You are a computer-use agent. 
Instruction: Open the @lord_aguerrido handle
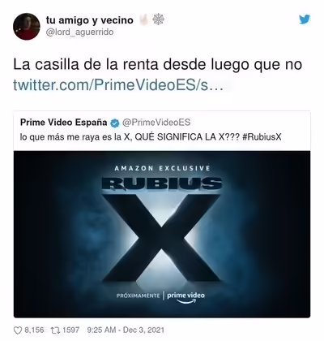tap(79, 32)
